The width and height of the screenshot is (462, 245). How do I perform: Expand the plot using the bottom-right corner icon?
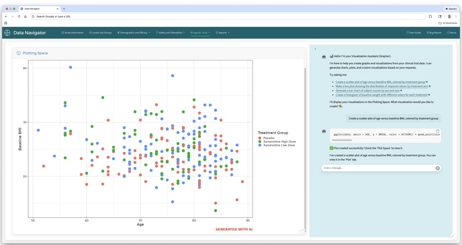pos(302,230)
